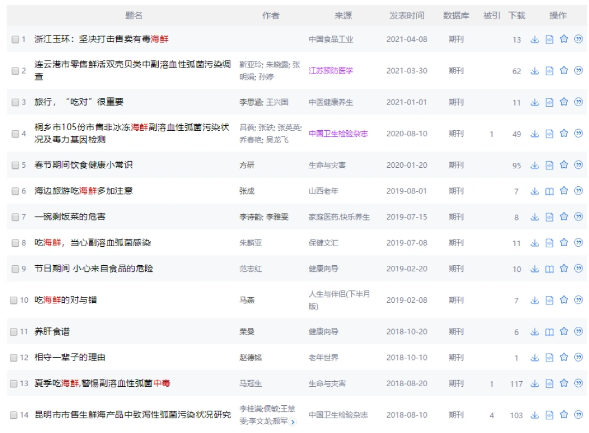Viewport: 589px width, 433px height.
Task: Expand the full author list on row 14
Action: [x=292, y=420]
